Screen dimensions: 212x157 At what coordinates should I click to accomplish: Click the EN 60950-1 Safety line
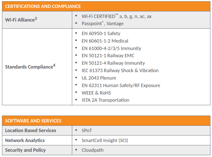coord(101,33)
